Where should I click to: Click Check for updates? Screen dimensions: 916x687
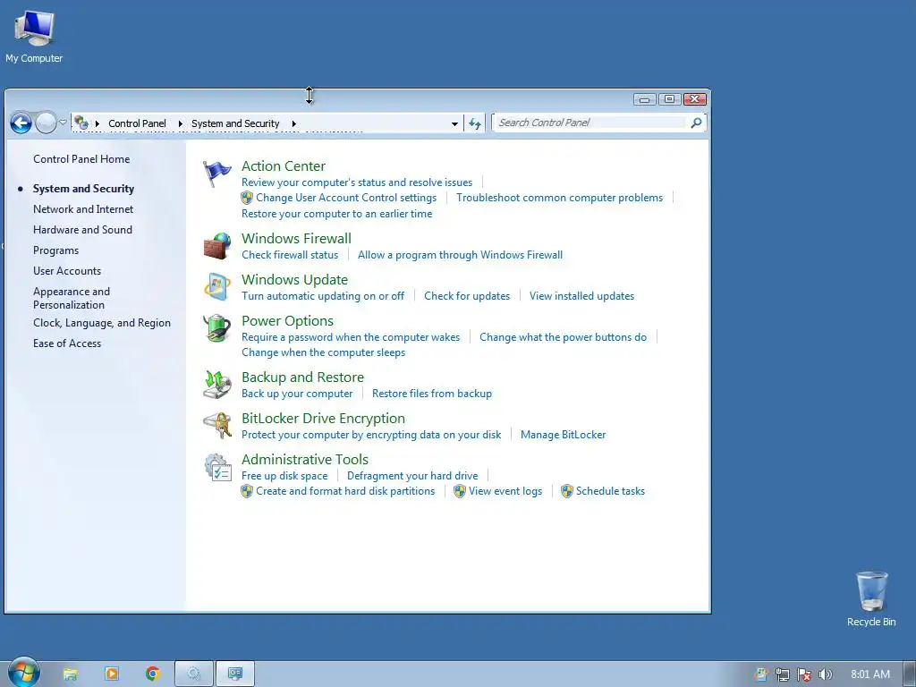[x=467, y=296]
